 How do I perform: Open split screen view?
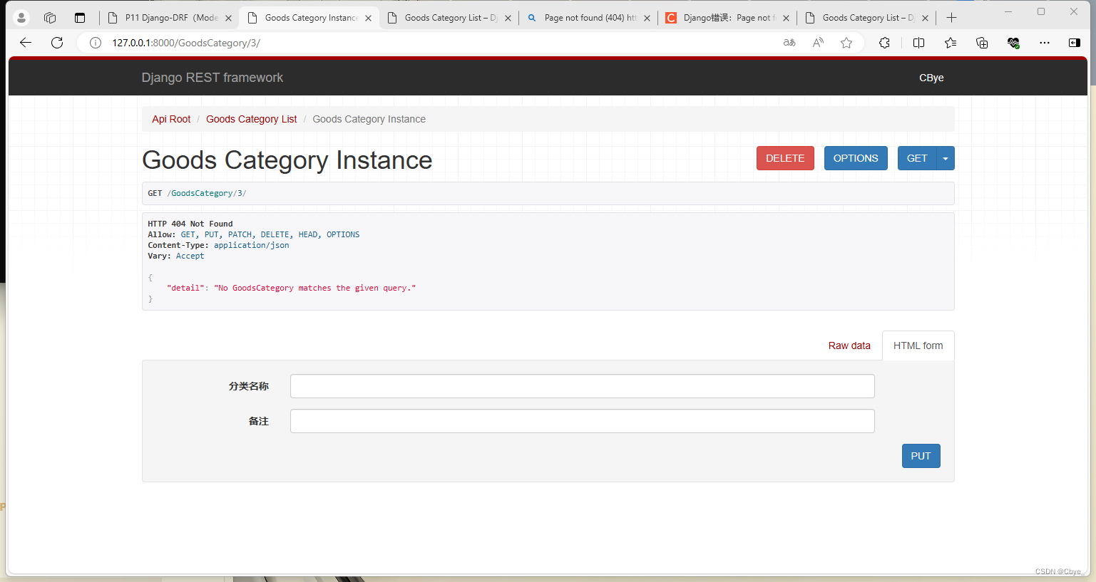918,43
